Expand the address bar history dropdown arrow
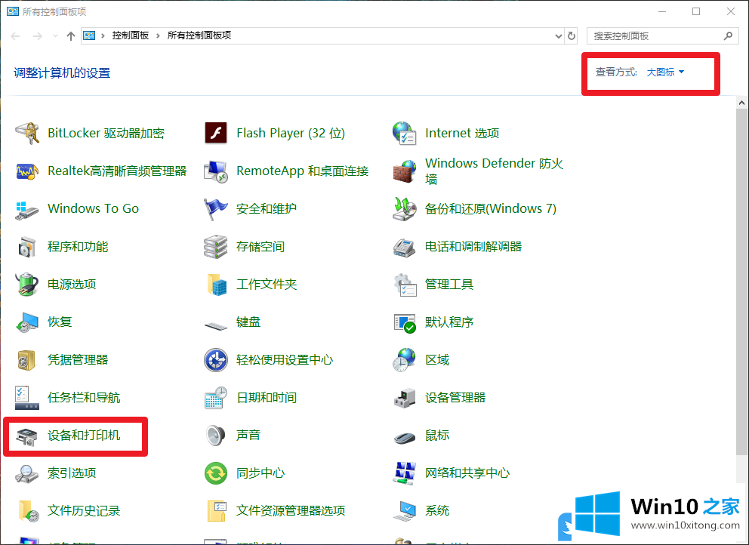The height and width of the screenshot is (545, 749). click(x=559, y=35)
